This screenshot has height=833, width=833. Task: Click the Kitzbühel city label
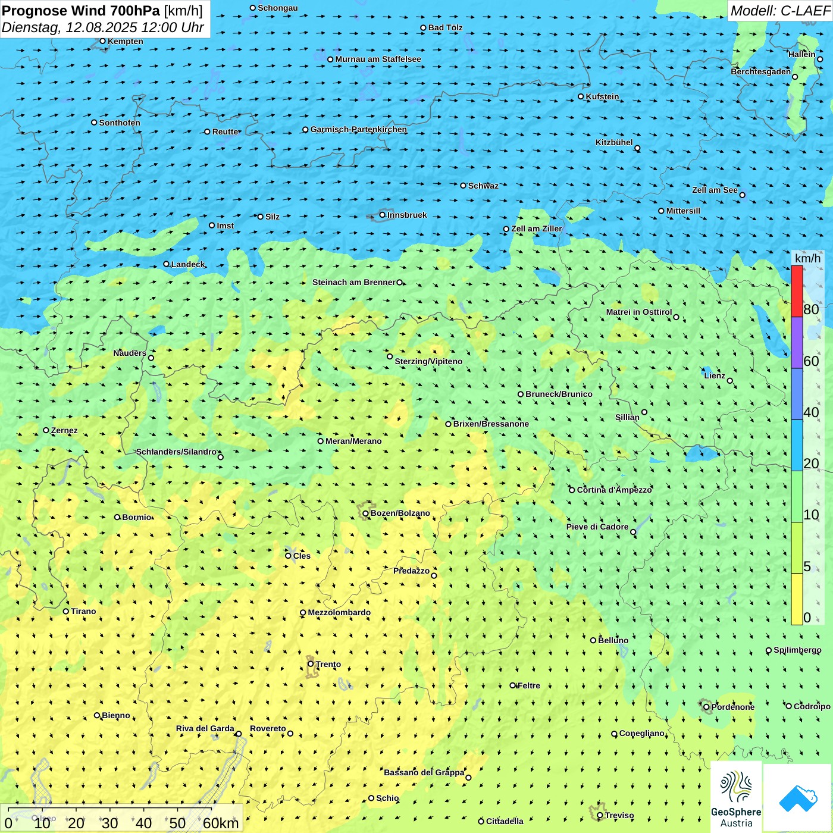click(x=614, y=142)
